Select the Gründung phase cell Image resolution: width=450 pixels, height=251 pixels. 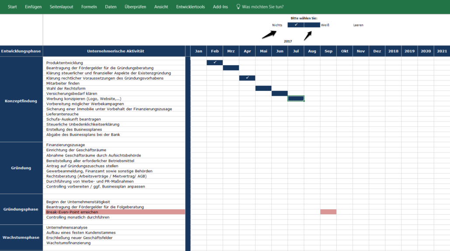click(x=21, y=168)
